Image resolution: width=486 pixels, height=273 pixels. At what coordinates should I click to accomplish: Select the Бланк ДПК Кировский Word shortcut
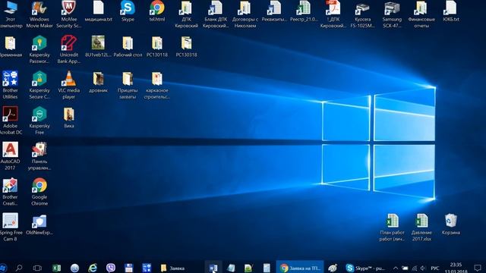pyautogui.click(x=216, y=15)
